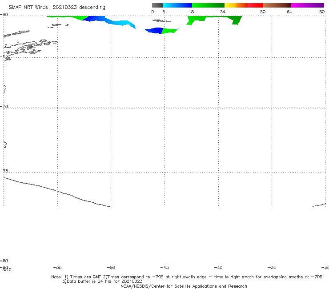Viewport: 329px width, 289px height.
Task: Click the longitude label '-40'
Action: [x=218, y=267]
